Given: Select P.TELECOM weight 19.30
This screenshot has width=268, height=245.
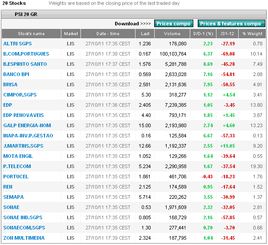Looking at the screenshot, I should (x=256, y=166).
